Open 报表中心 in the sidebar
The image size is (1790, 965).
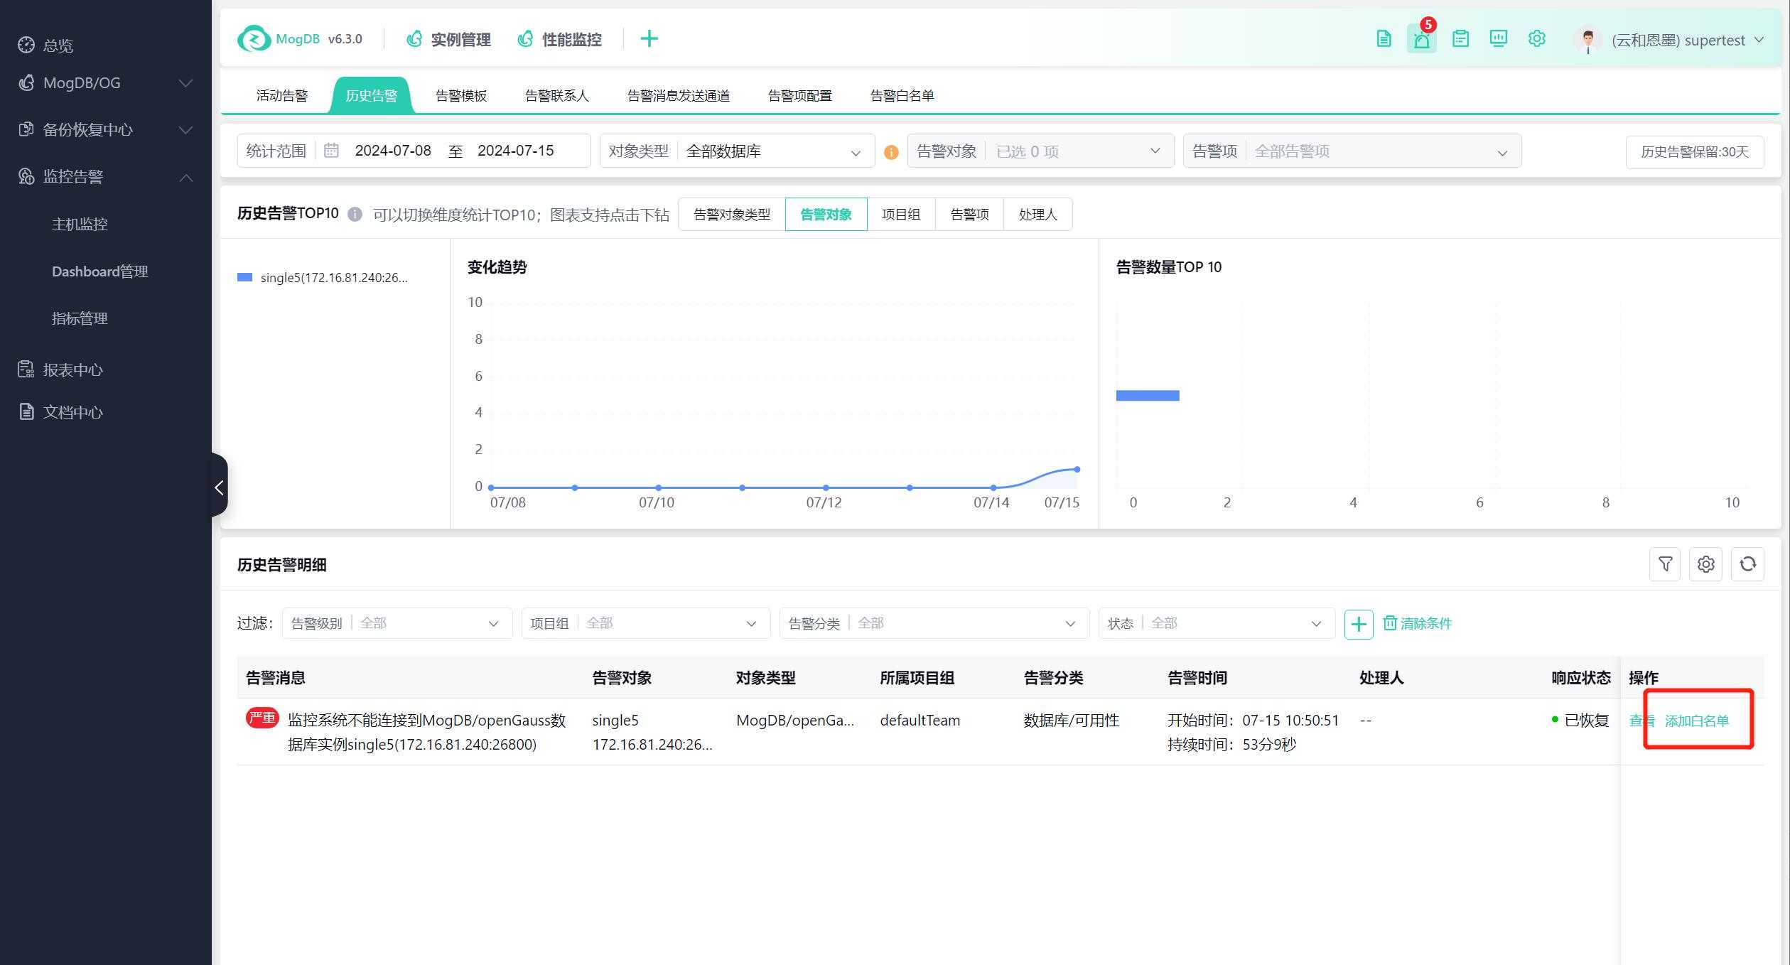61,370
